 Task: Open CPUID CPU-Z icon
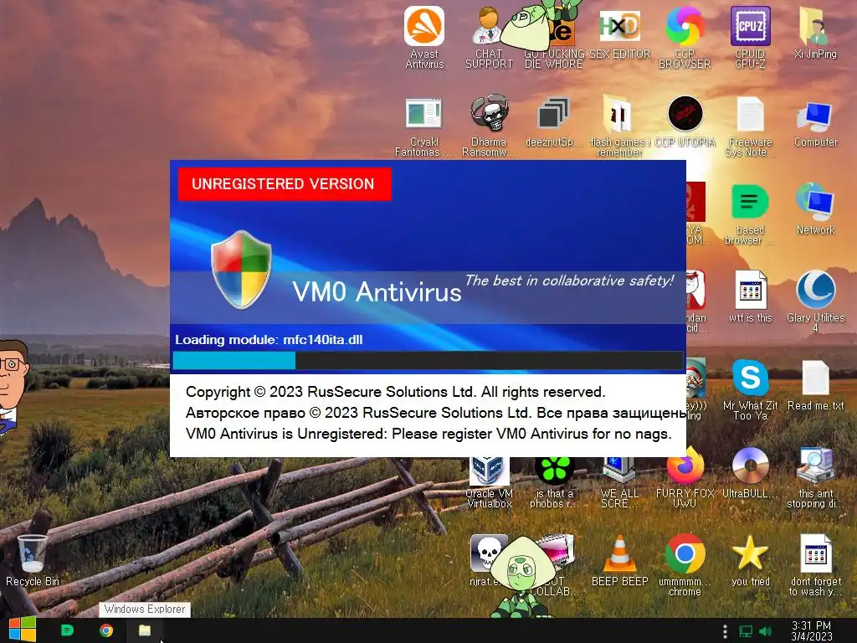point(750,37)
